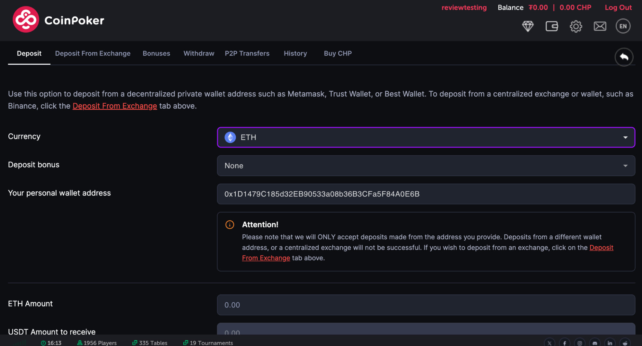Screen dimensions: 642x346
Task: Click the 16:13 time text
Action: [54, 343]
